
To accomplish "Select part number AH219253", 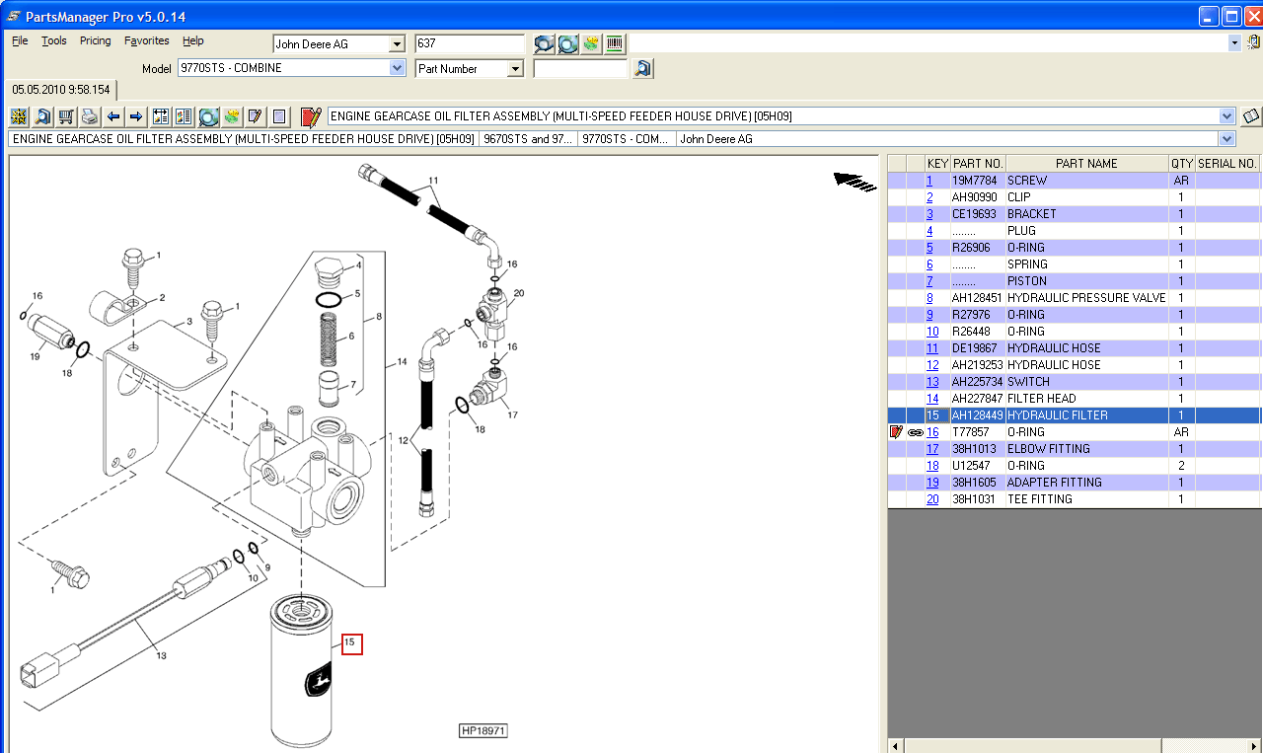I will tap(977, 365).
